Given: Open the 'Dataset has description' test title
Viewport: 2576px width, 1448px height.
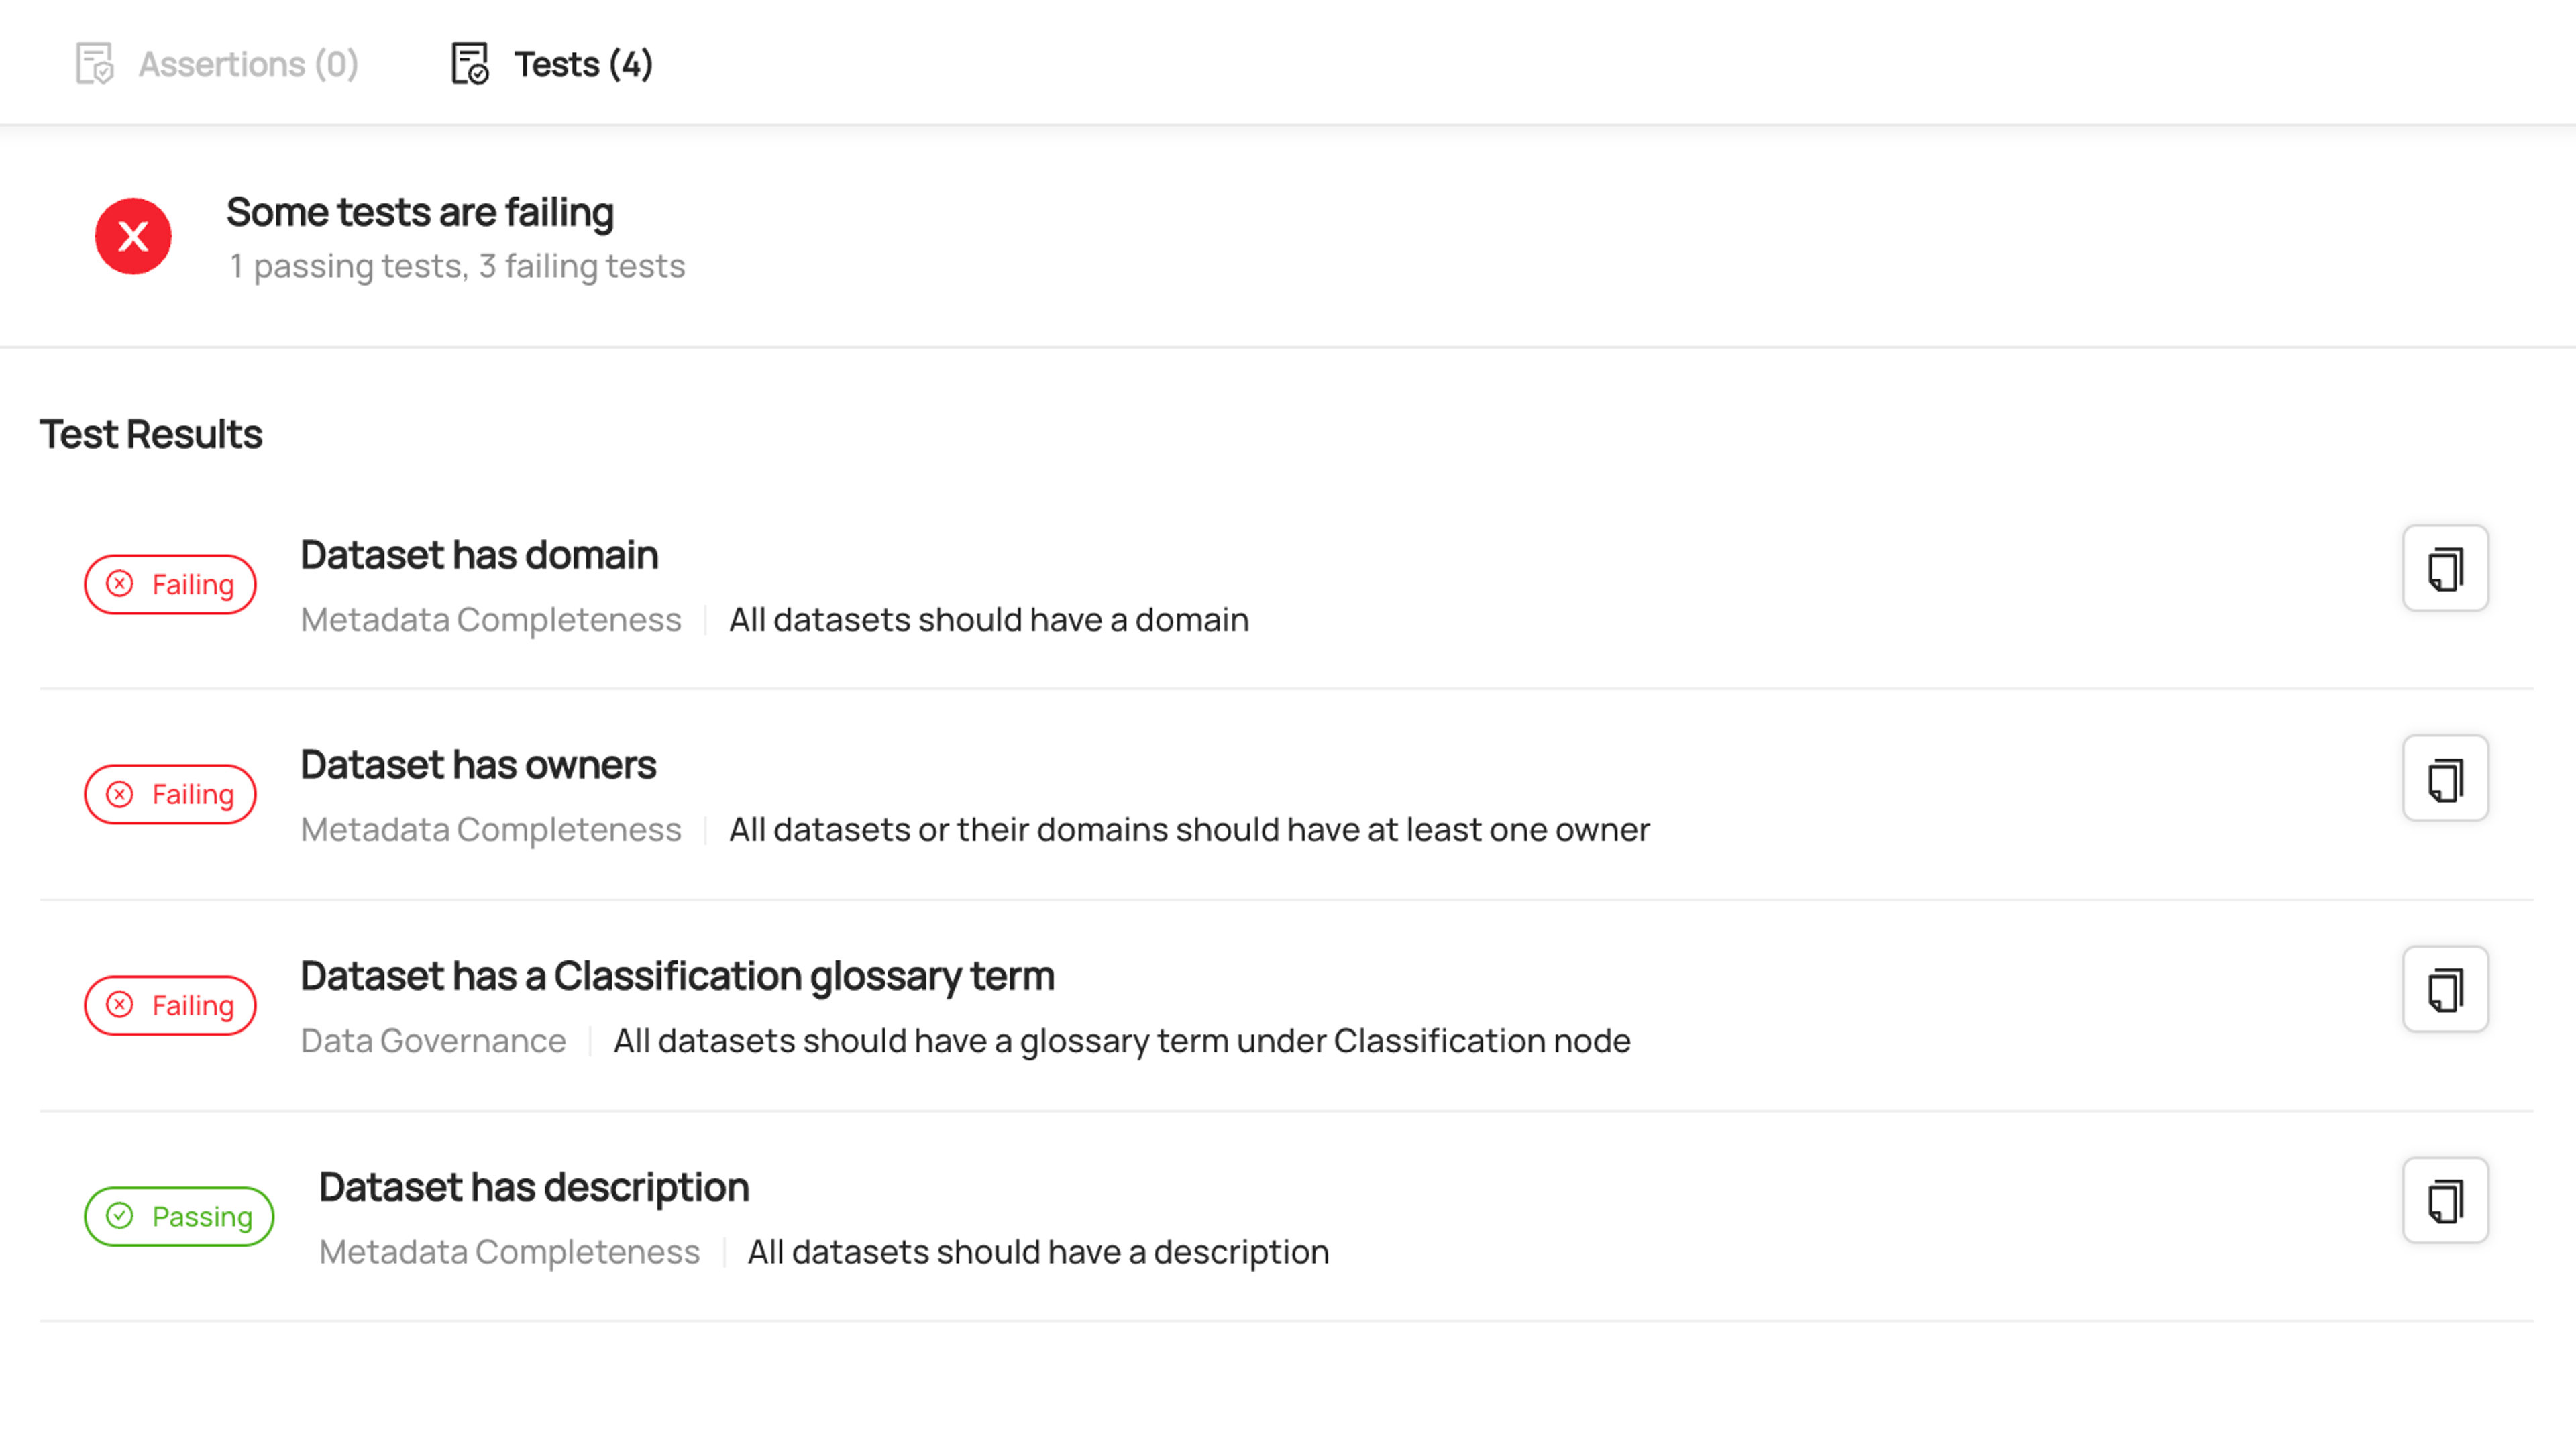Looking at the screenshot, I should (x=534, y=1188).
